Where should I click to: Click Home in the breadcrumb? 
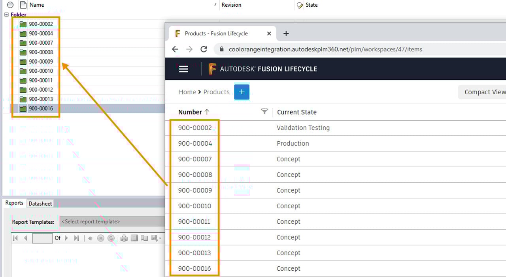pyautogui.click(x=187, y=92)
